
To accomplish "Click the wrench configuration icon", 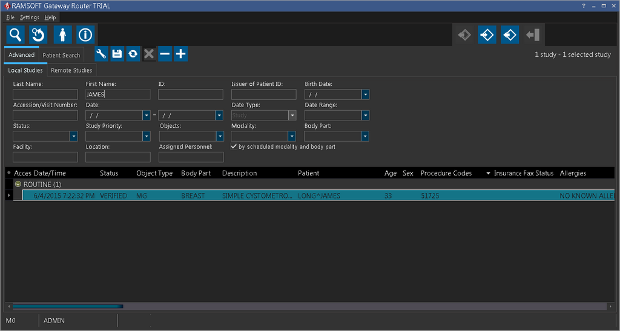I will tap(101, 54).
